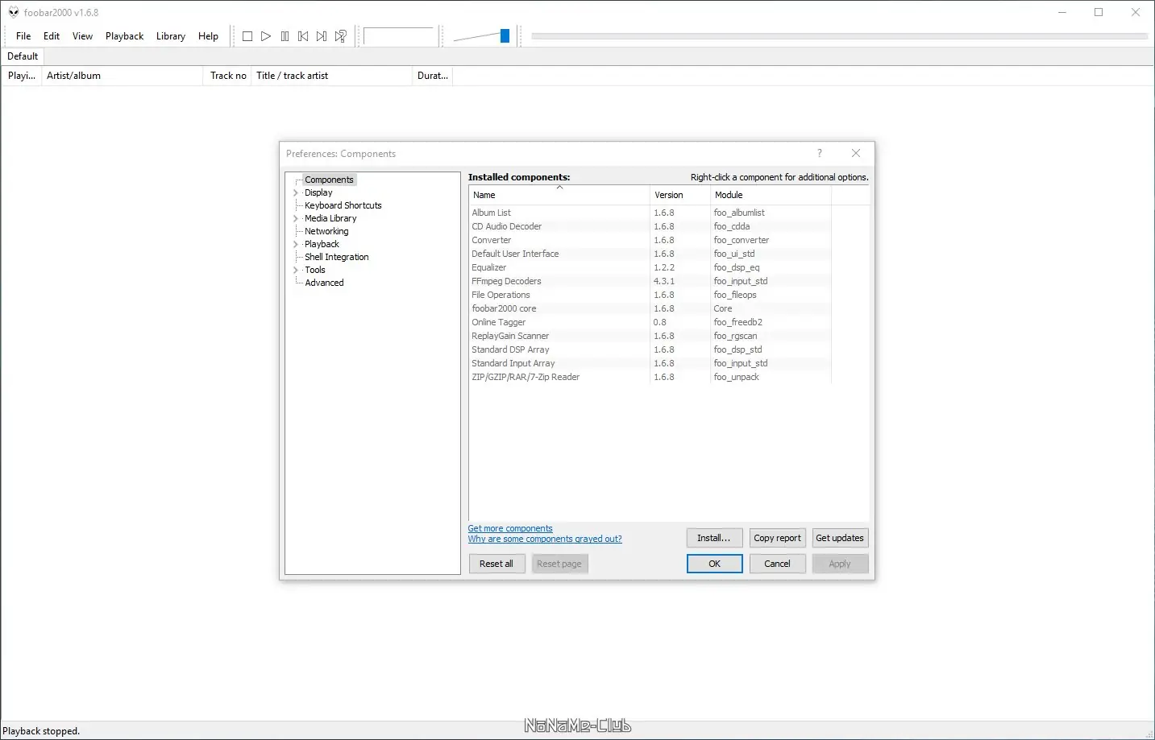Select Components in the preferences tree
1155x740 pixels.
click(x=329, y=180)
